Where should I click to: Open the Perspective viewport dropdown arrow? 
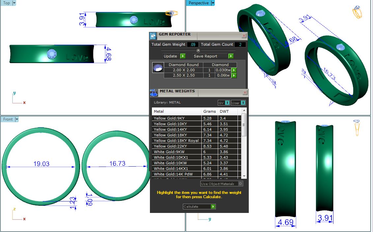pos(213,3)
